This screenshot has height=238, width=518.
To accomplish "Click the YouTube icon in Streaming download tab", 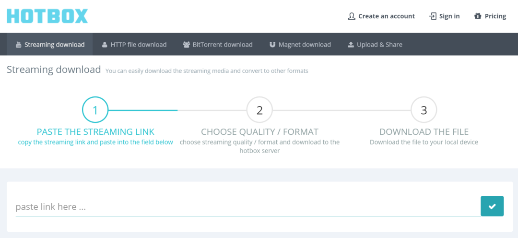I will pyautogui.click(x=19, y=44).
